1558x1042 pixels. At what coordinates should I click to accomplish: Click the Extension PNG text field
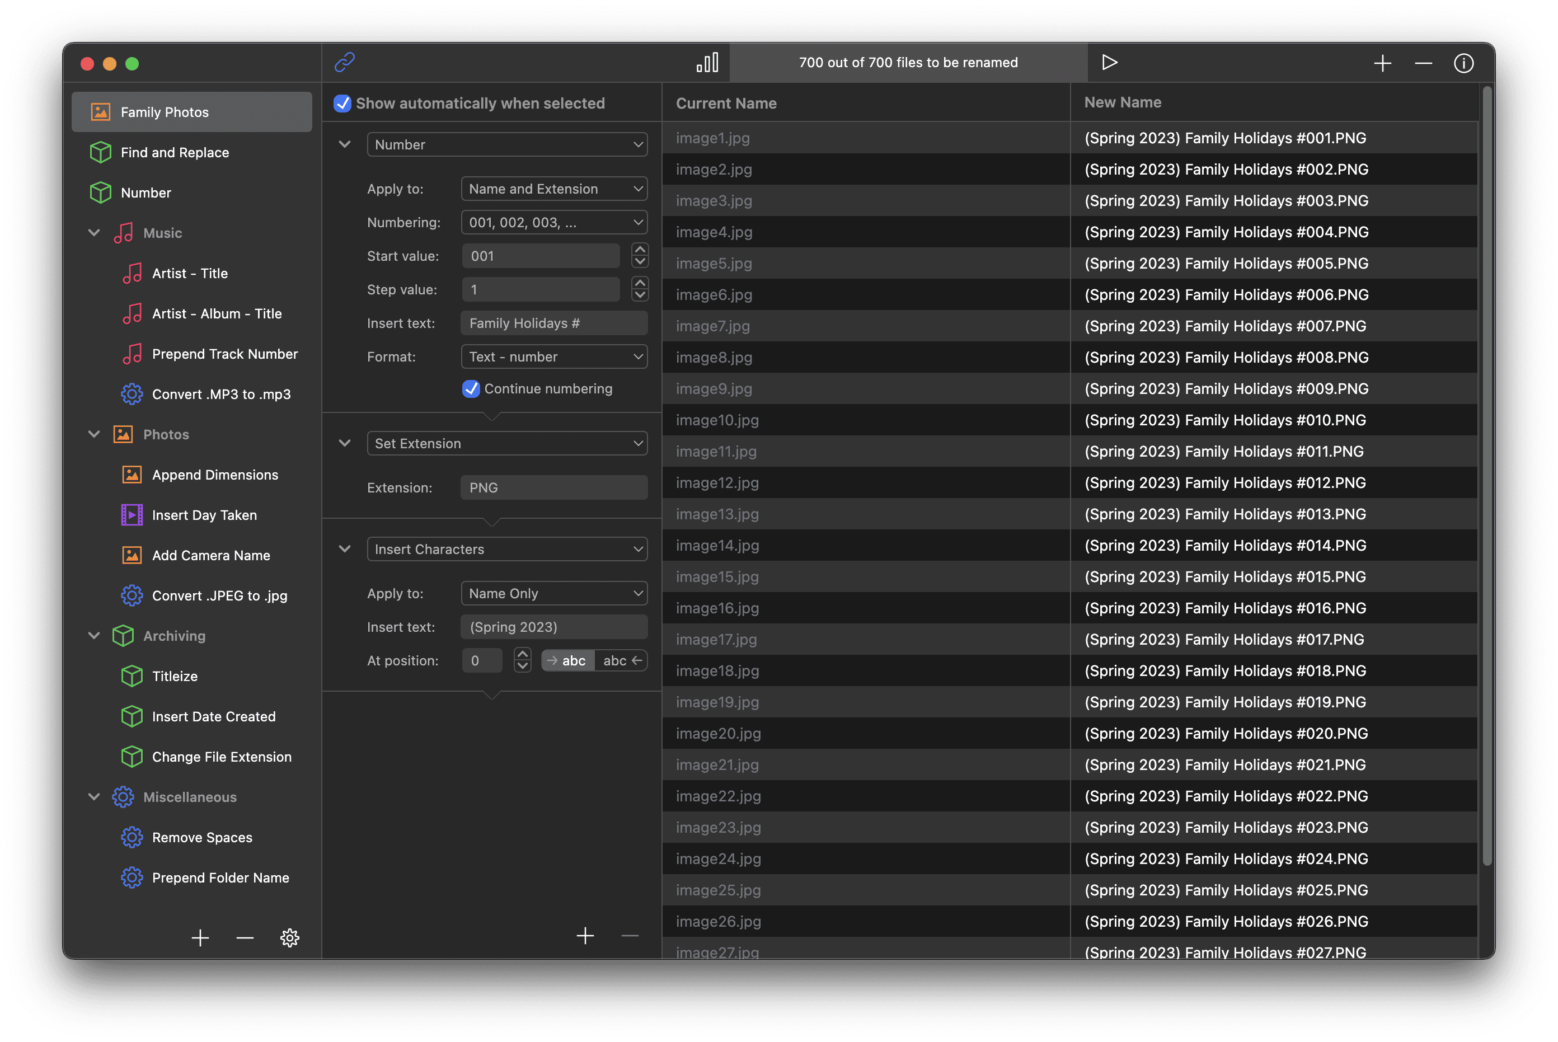[x=553, y=488]
